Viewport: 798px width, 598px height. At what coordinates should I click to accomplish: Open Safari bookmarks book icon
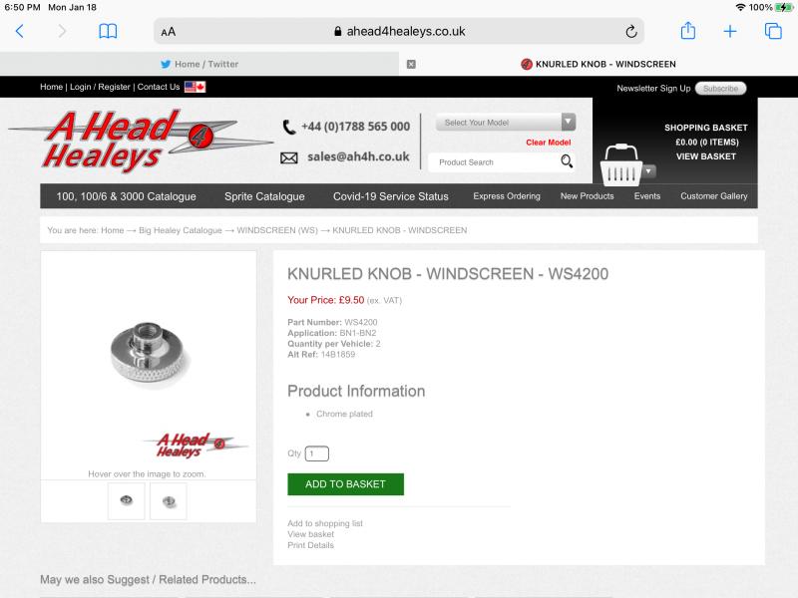(108, 32)
